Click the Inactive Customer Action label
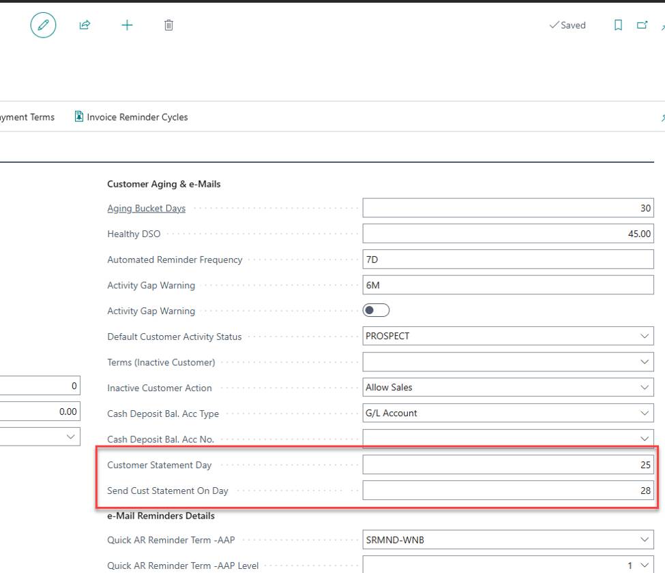Image resolution: width=665 pixels, height=573 pixels. click(160, 388)
